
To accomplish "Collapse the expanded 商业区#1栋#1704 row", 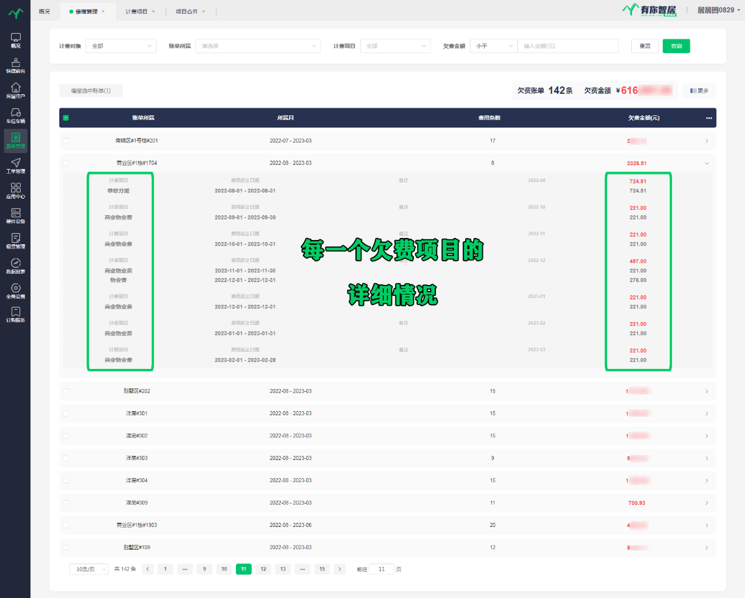I will tap(706, 163).
